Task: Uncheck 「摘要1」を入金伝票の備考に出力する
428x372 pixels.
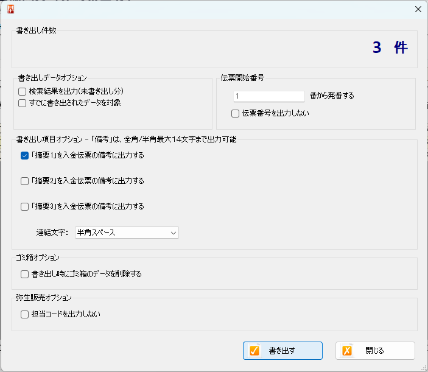Action: click(25, 155)
